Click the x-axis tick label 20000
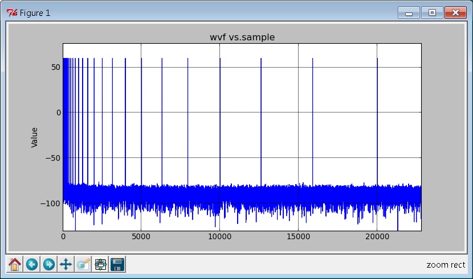 (377, 236)
